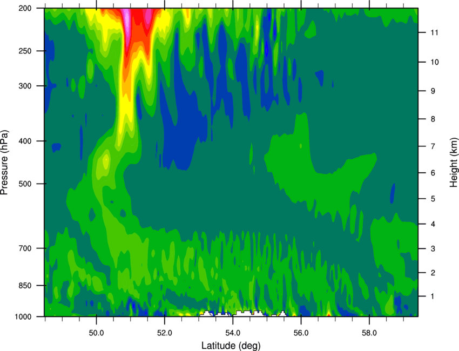
Task: Click the 11 km height label
Action: tap(435, 32)
